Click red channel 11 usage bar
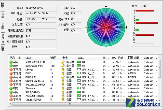This screenshot has height=110, width=163. click(x=145, y=35)
